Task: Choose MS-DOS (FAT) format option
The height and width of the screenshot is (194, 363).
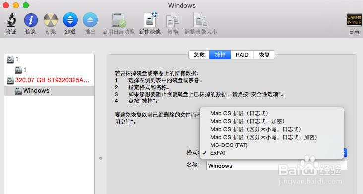Action: 272,145
